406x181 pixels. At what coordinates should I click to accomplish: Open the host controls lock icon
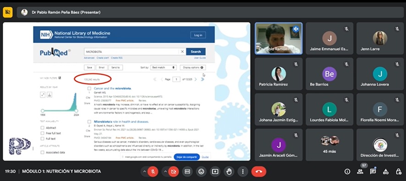[399, 171]
